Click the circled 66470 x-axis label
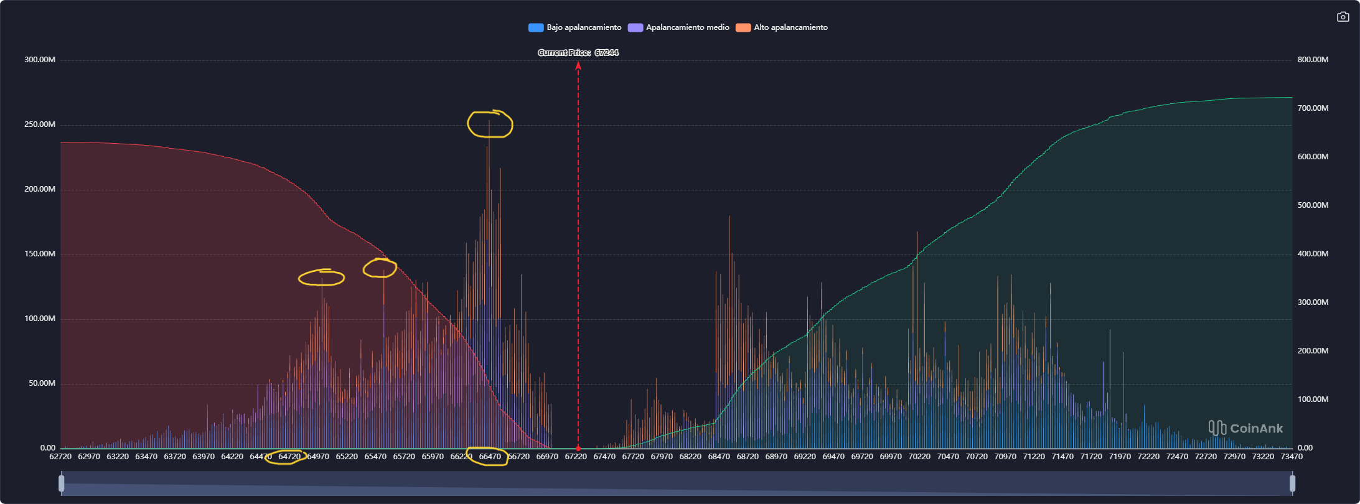The image size is (1360, 504). pyautogui.click(x=489, y=457)
